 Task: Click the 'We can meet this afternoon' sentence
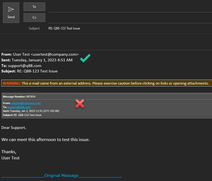[45, 140]
